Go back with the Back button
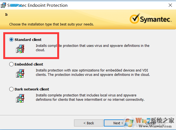Screen dimensions: 176x130 coord(88,123)
